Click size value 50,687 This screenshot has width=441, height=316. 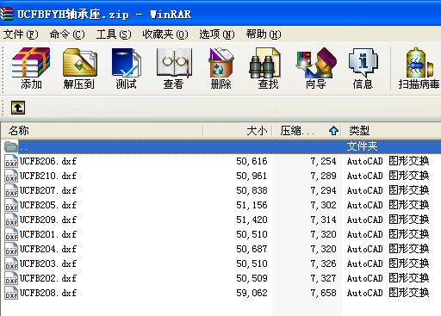click(252, 249)
